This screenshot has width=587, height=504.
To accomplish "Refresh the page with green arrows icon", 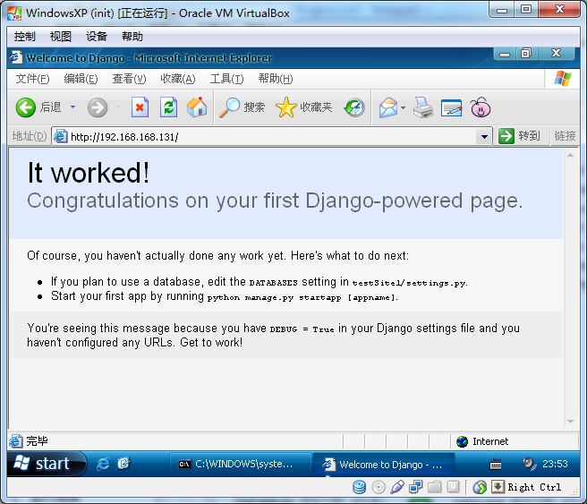I will click(x=169, y=107).
